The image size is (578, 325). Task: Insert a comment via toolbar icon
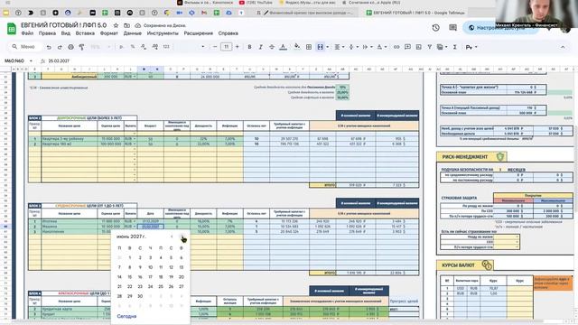(x=407, y=47)
